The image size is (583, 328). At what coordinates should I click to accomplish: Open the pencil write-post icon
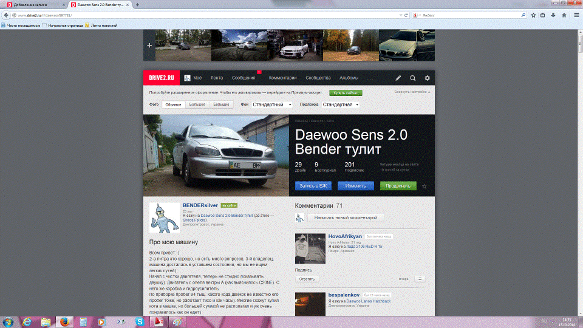coord(398,78)
